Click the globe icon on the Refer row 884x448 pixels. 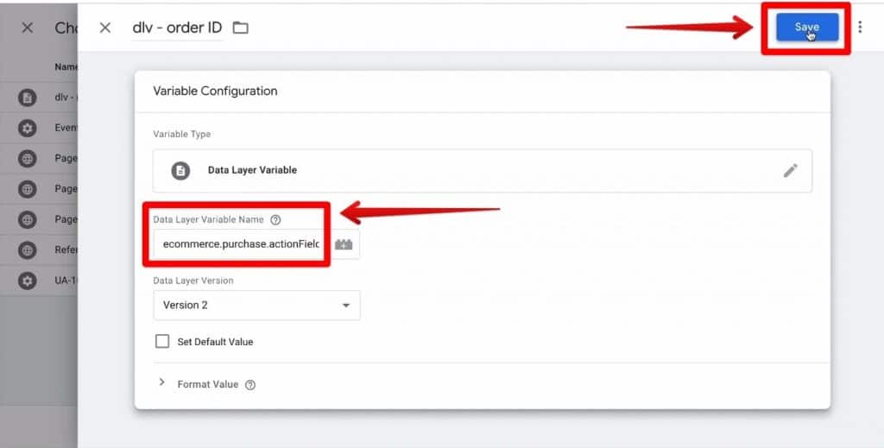tap(28, 250)
